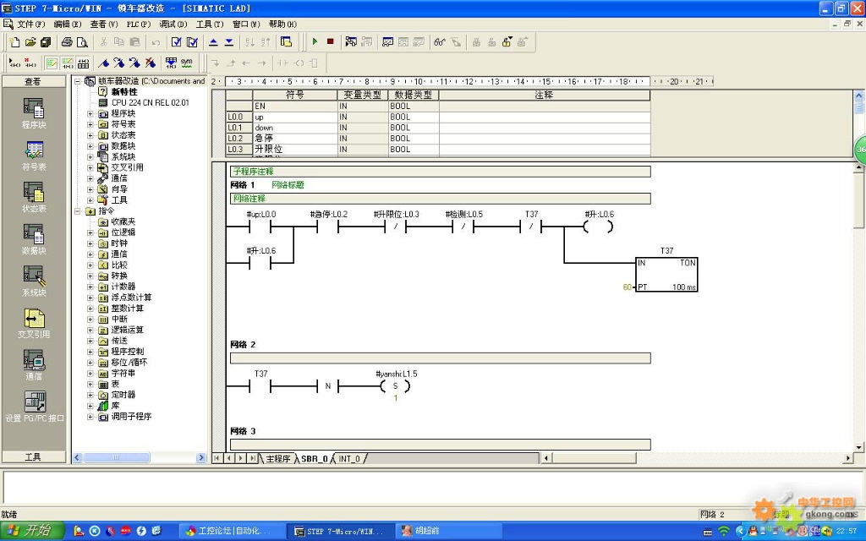Screen dimensions: 866x541
Task: Click the 升限位 symbol cell in table
Action: pyautogui.click(x=295, y=149)
